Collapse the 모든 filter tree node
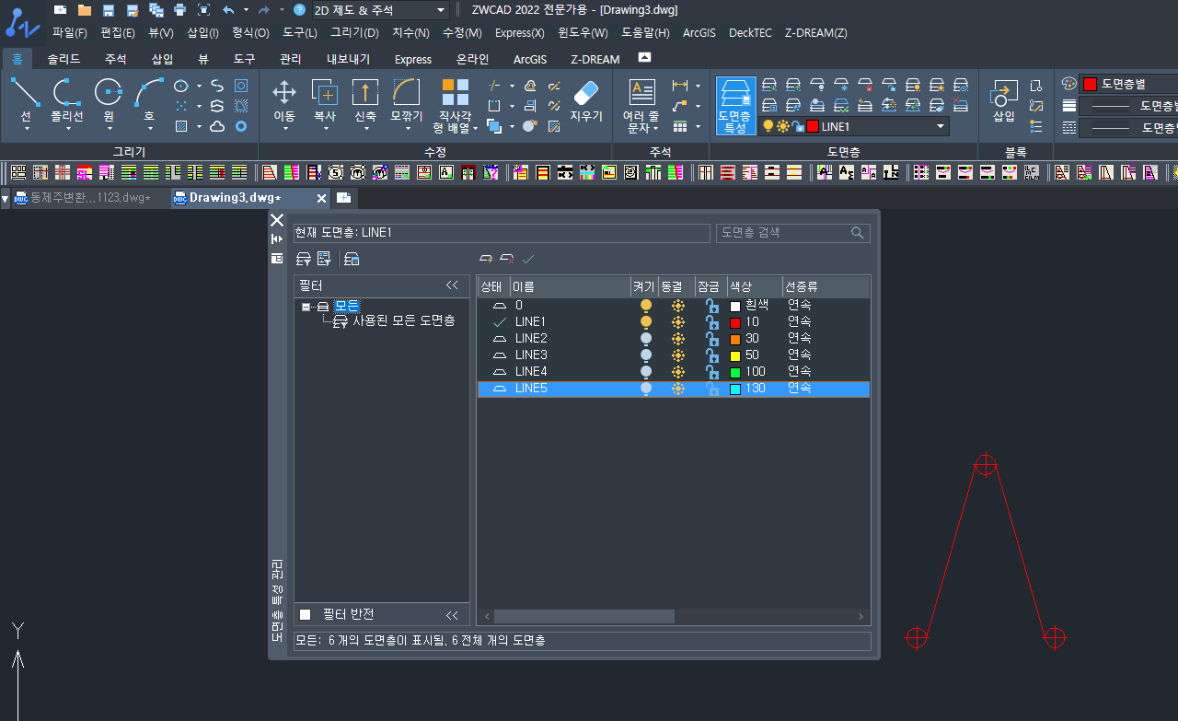This screenshot has width=1178, height=721. pyautogui.click(x=306, y=307)
